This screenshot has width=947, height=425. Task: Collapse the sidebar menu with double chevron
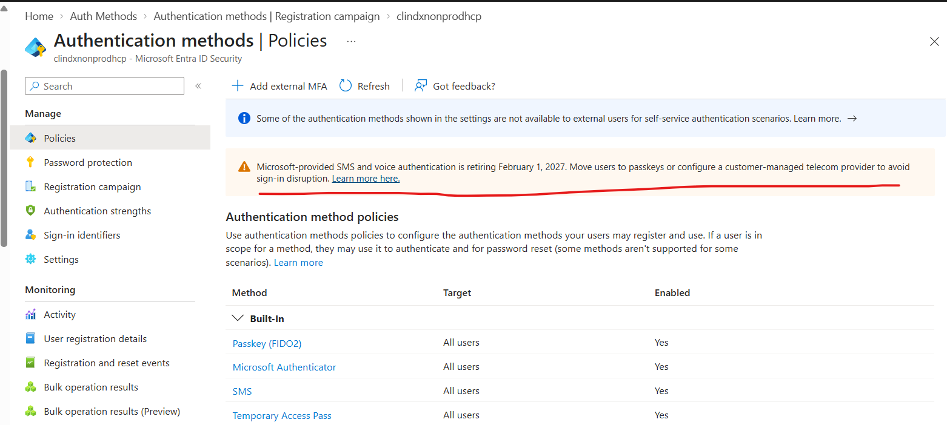(x=198, y=86)
